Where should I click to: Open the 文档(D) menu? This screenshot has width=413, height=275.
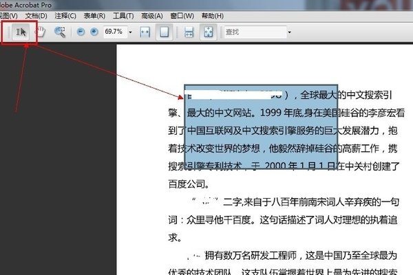tap(36, 16)
